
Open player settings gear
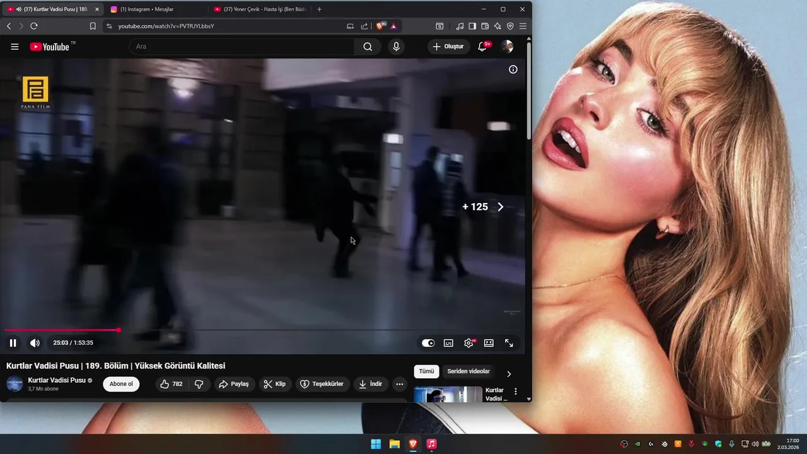[468, 343]
